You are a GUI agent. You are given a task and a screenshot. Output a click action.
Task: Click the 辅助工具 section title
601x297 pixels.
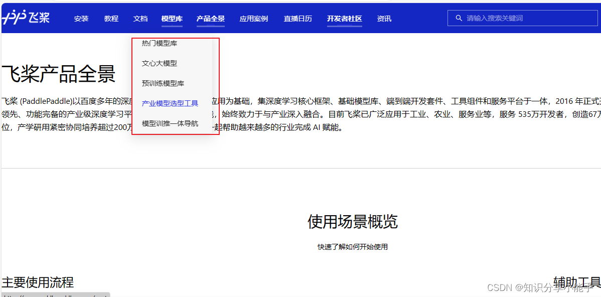click(x=577, y=281)
